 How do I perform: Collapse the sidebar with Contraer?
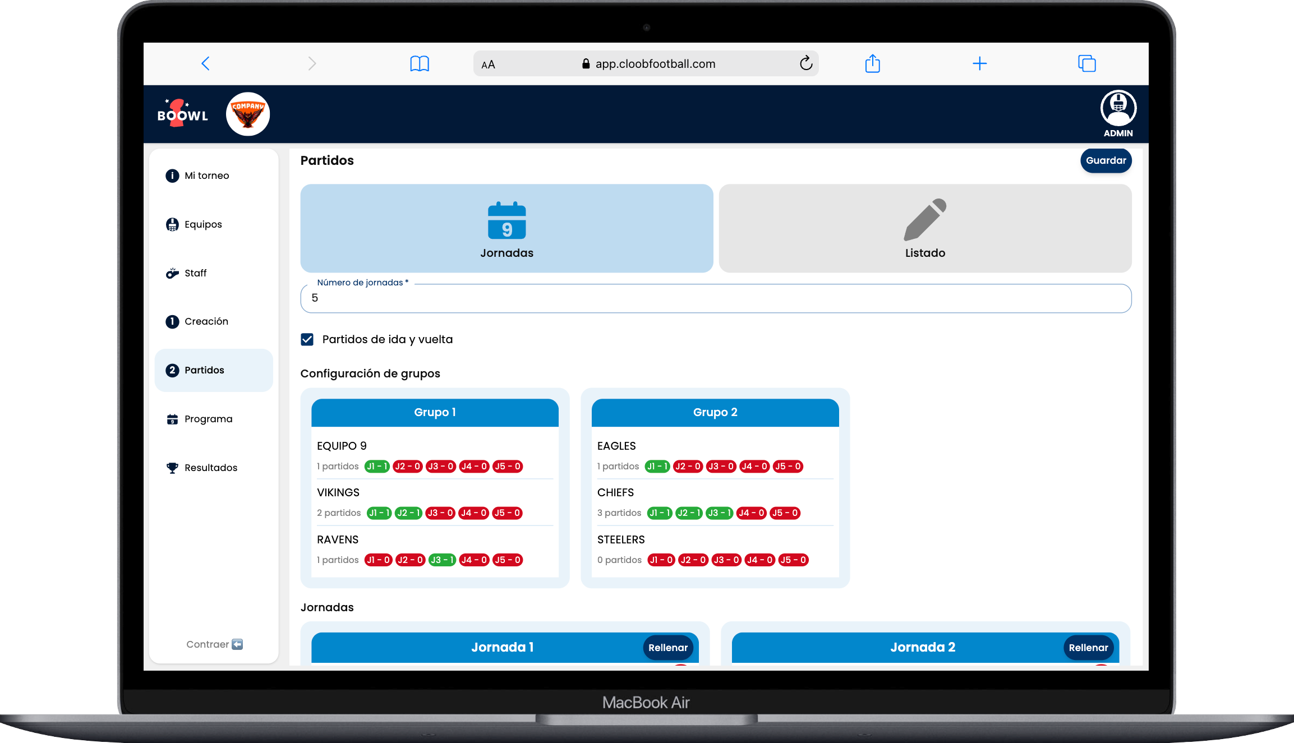pyautogui.click(x=214, y=644)
